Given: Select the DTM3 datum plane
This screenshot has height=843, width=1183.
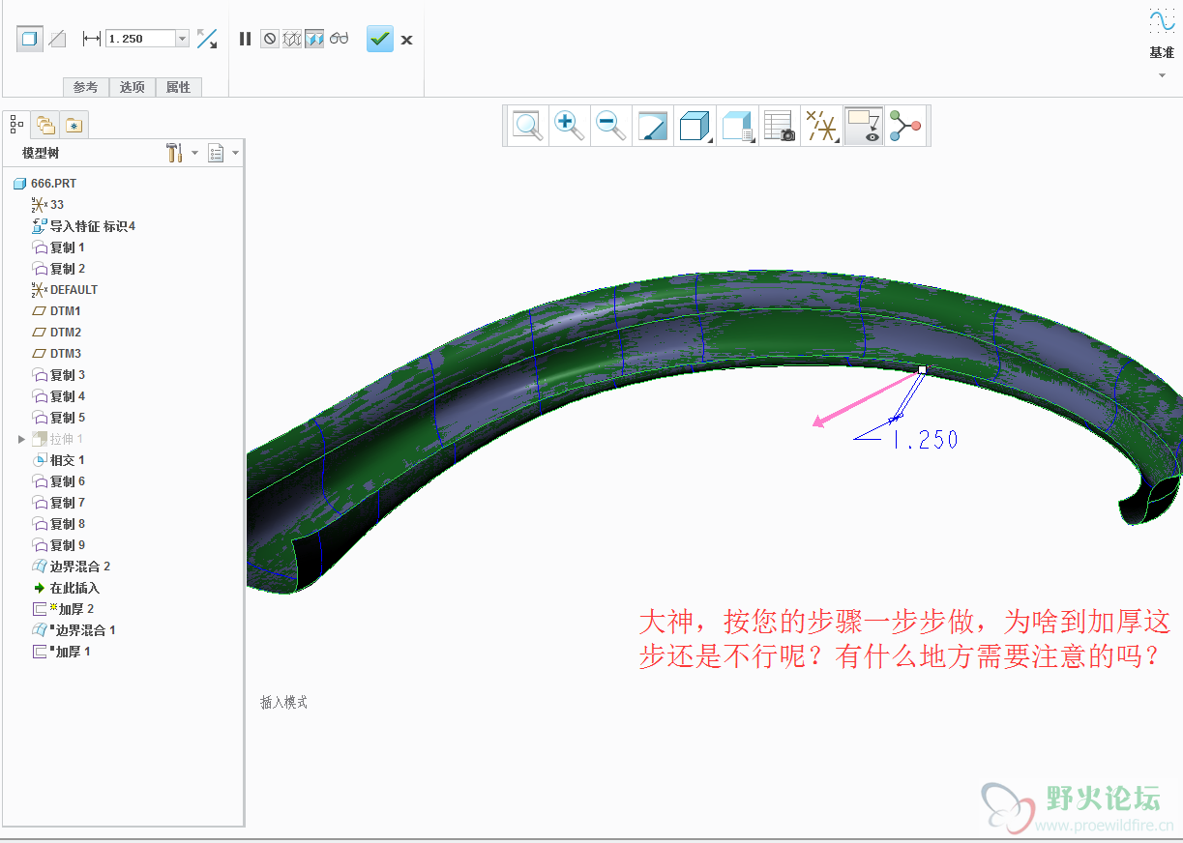Looking at the screenshot, I should click(65, 354).
